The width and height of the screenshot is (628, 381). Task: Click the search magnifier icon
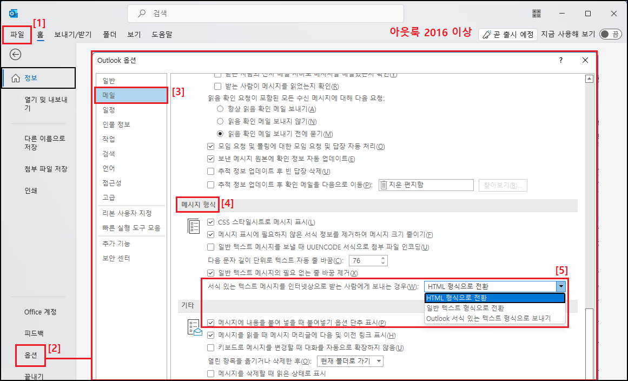pyautogui.click(x=142, y=13)
